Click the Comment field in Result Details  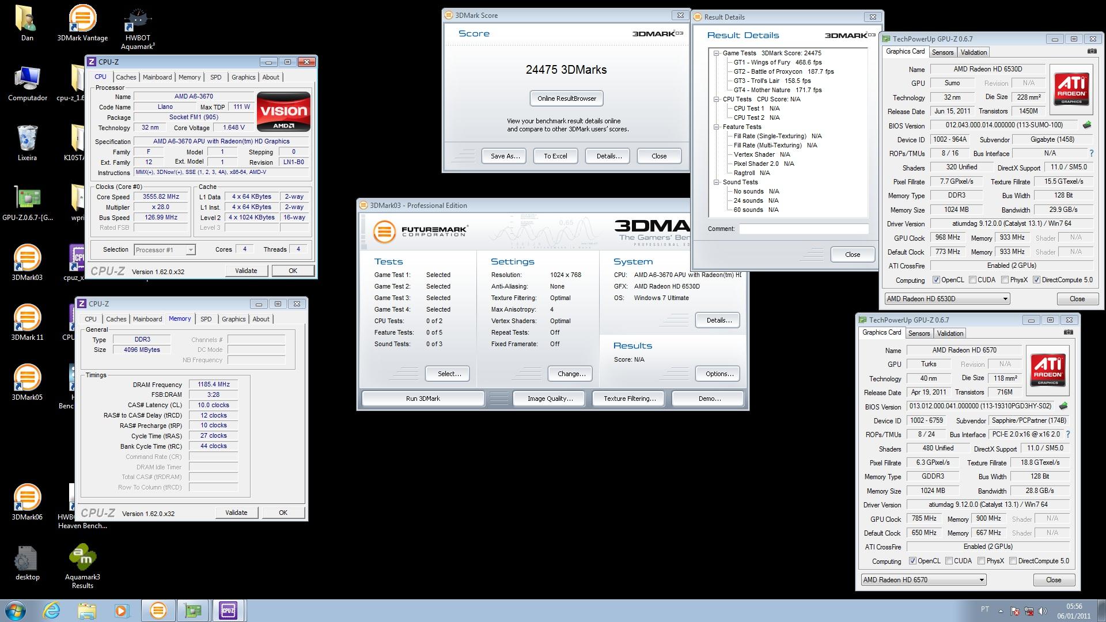pos(804,229)
